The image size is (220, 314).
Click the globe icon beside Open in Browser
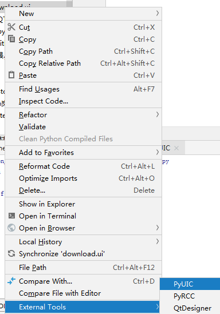(11, 228)
